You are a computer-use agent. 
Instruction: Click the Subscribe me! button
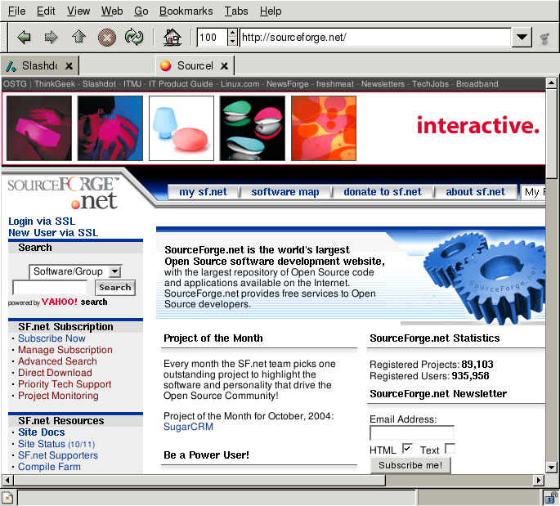[x=410, y=465]
